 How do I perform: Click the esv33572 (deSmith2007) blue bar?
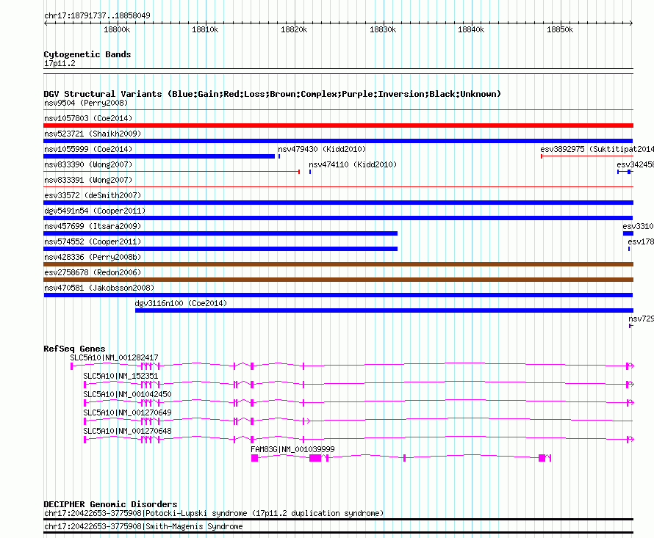338,203
